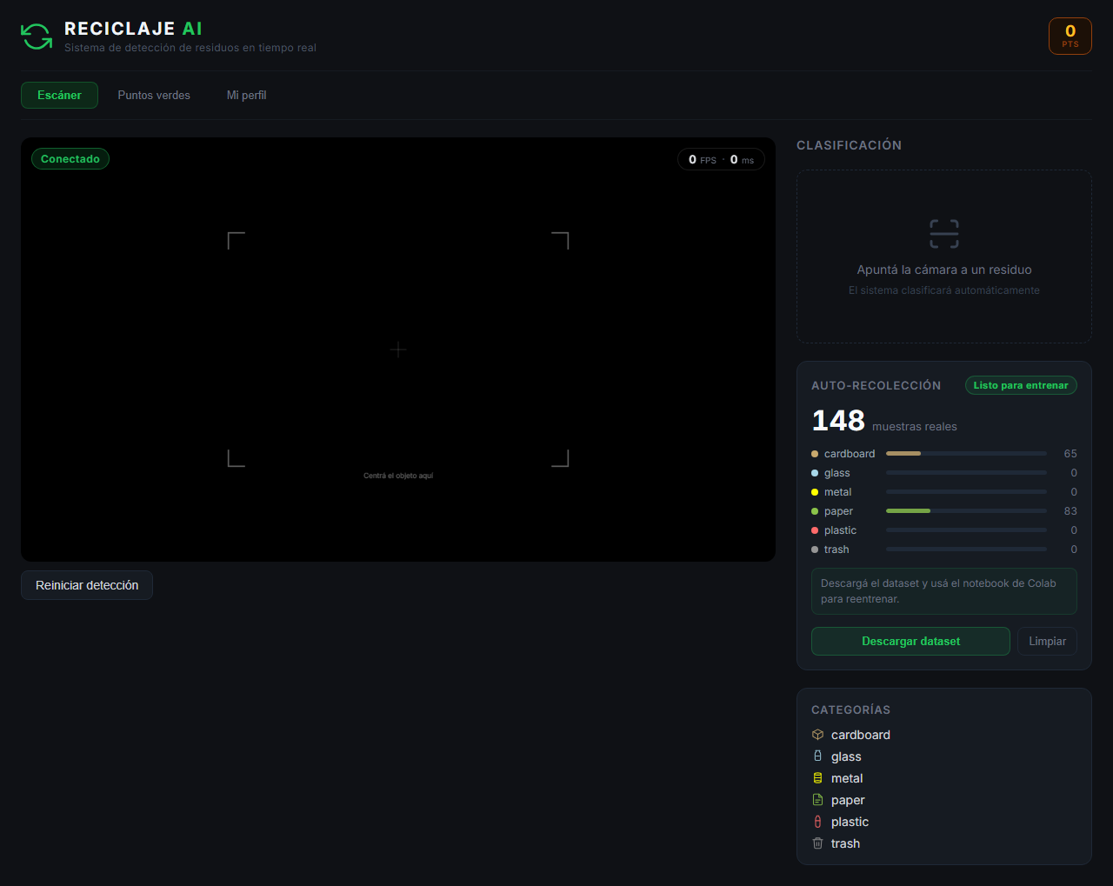Click the 148 muestras reales count
The height and width of the screenshot is (886, 1113).
click(884, 421)
